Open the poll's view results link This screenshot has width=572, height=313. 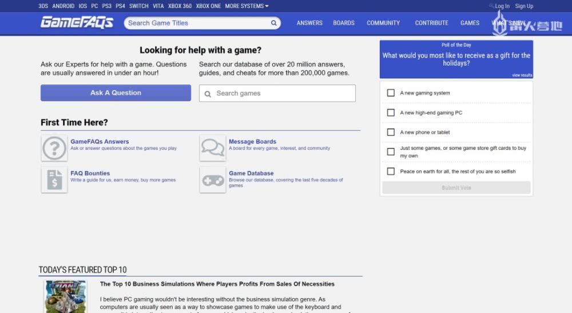522,75
